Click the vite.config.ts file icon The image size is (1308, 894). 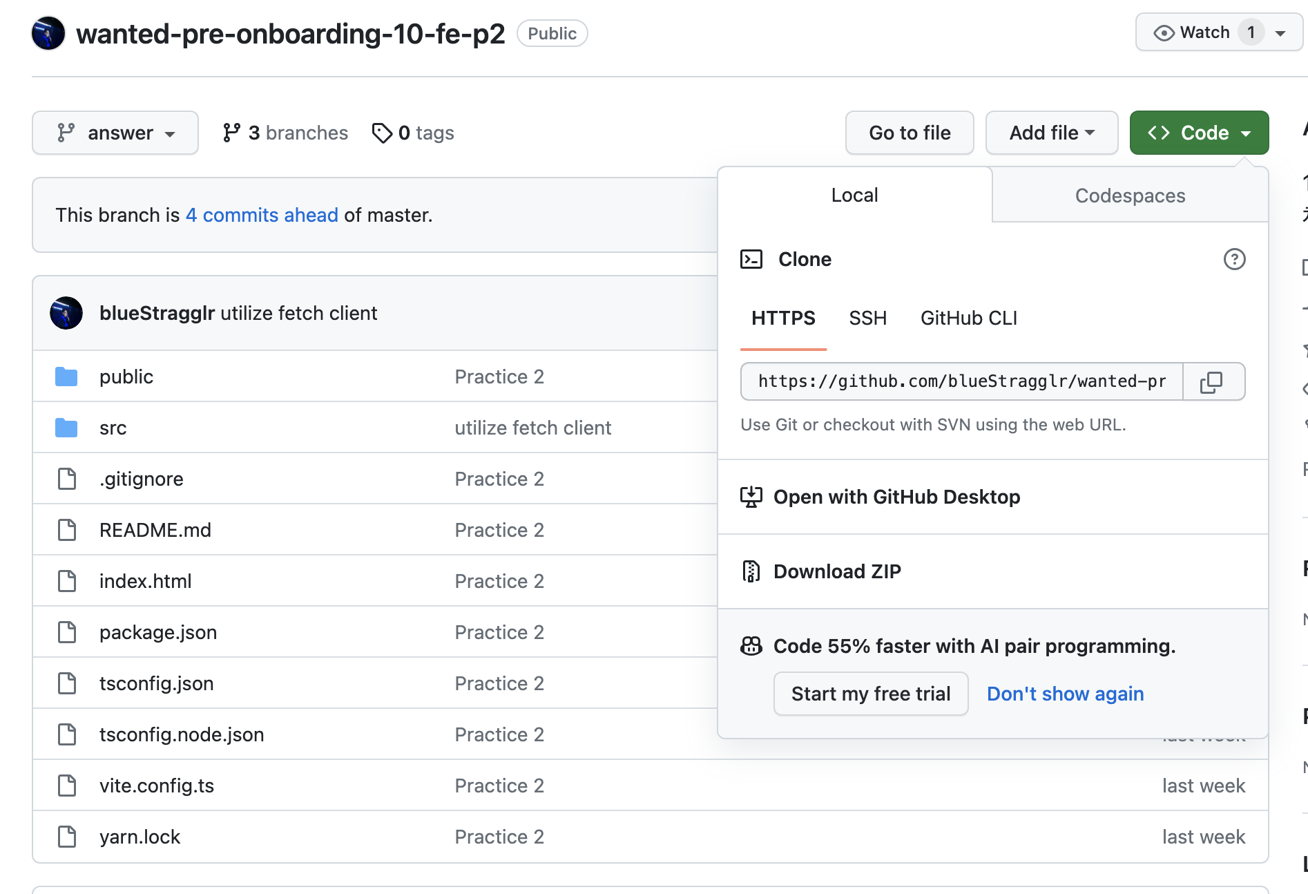[x=67, y=786]
